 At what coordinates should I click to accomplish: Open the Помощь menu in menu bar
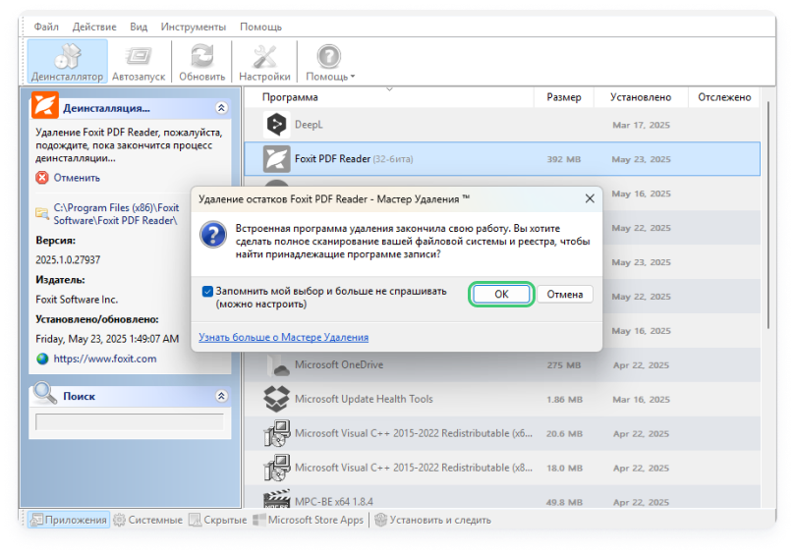(x=260, y=27)
